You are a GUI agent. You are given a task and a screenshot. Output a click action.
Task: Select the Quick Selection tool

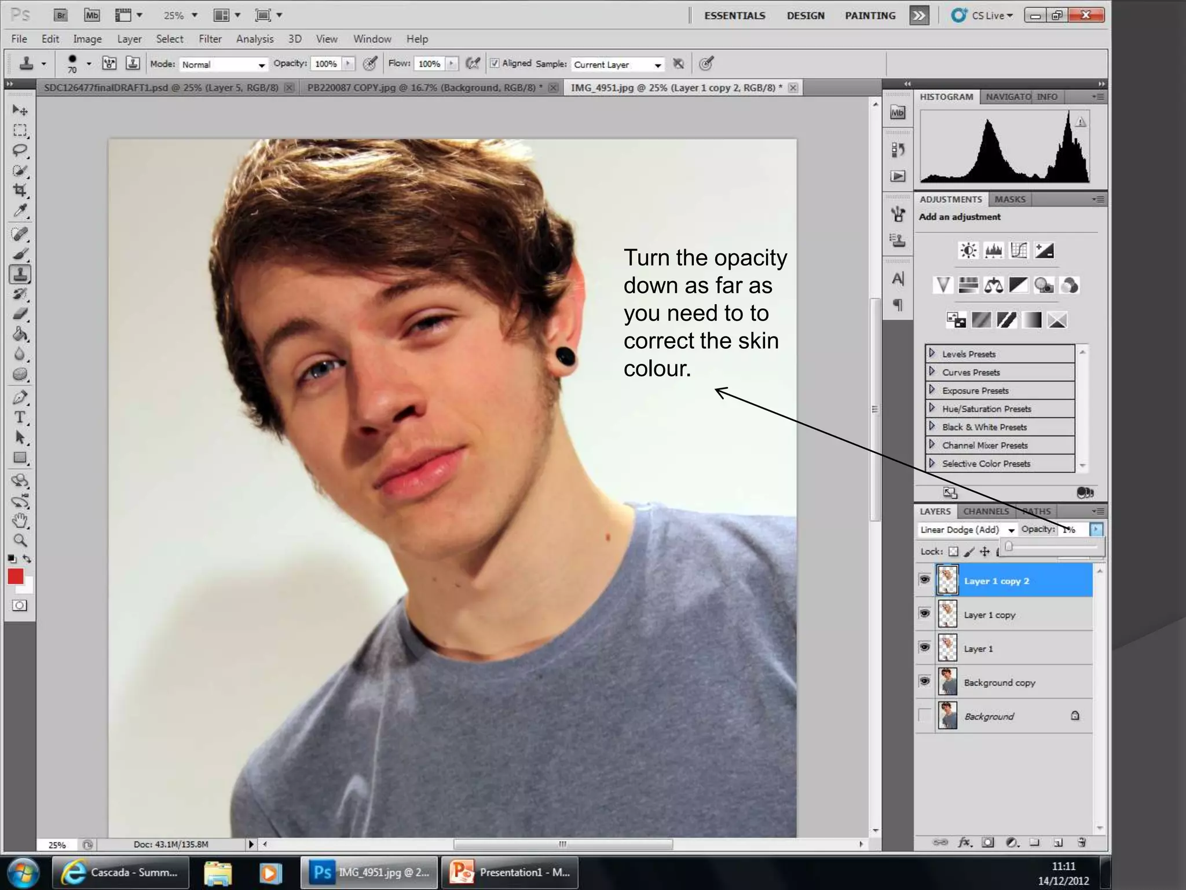pos(20,170)
